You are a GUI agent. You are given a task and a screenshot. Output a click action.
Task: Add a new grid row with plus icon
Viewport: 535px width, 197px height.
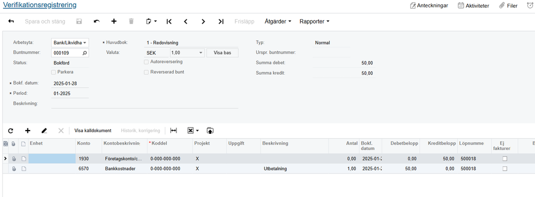[28, 131]
